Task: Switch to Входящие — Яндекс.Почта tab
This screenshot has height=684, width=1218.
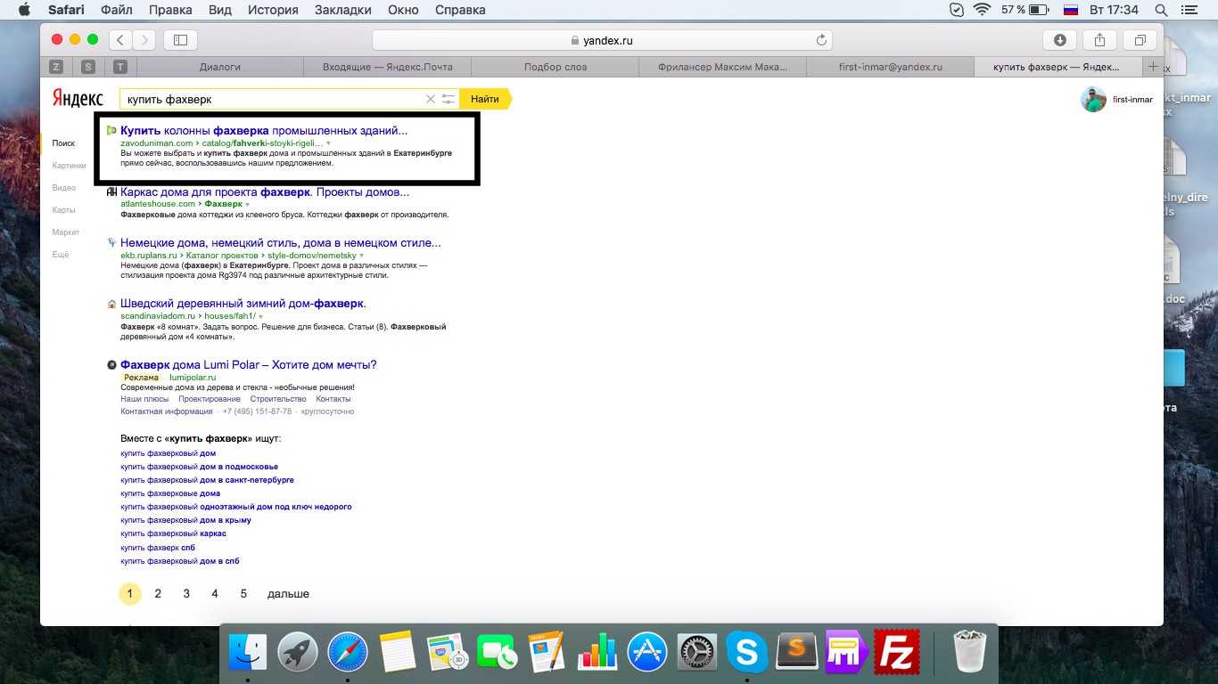Action: click(387, 67)
